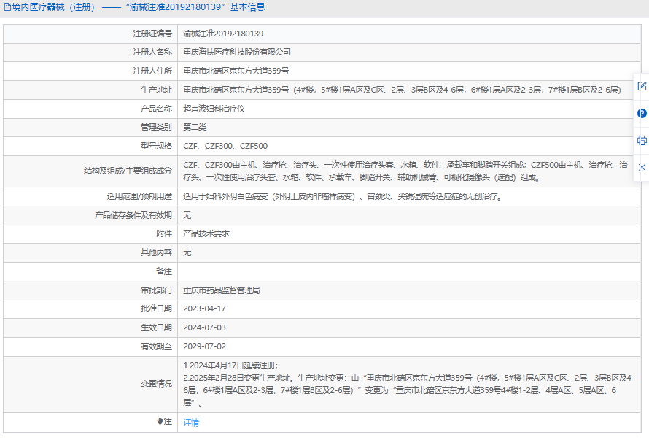Image resolution: width=649 pixels, height=439 pixels.
Task: Click model specification CZF、CZF300、CZF500 cell
Action: (x=225, y=146)
